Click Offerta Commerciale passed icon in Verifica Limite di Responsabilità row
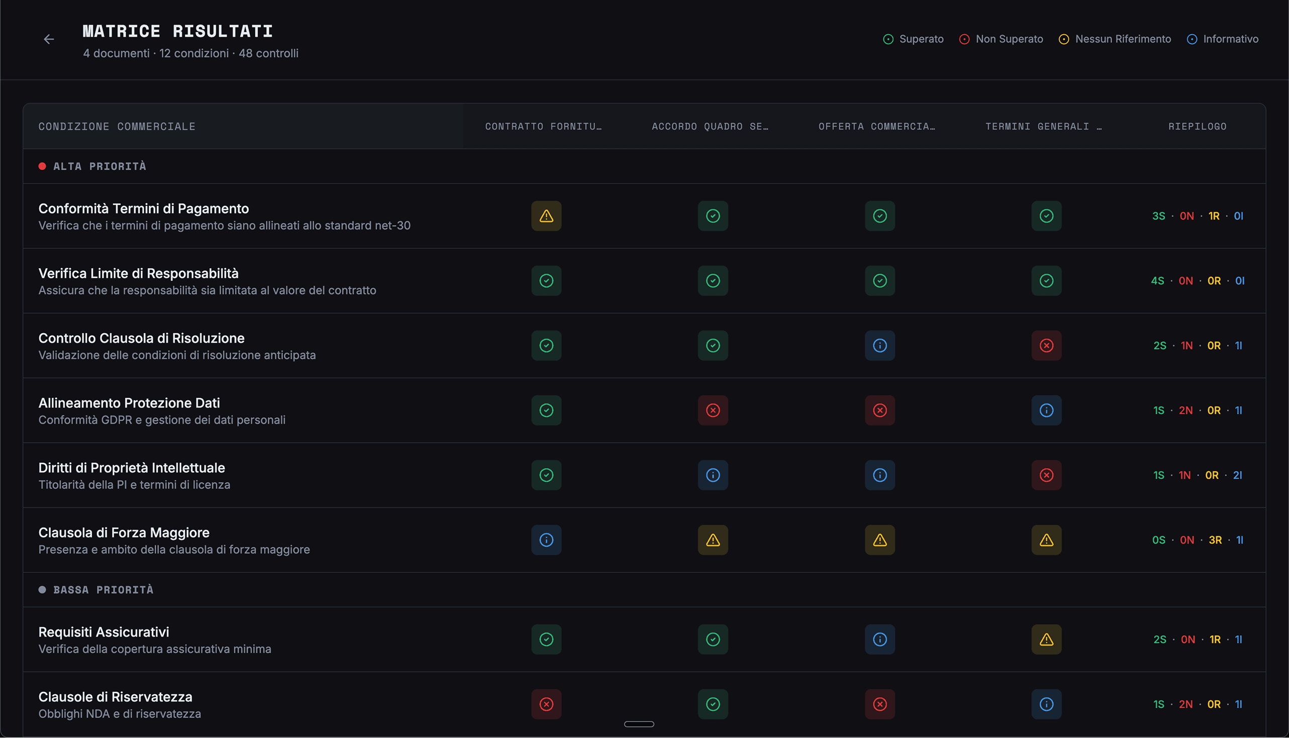 click(x=879, y=281)
